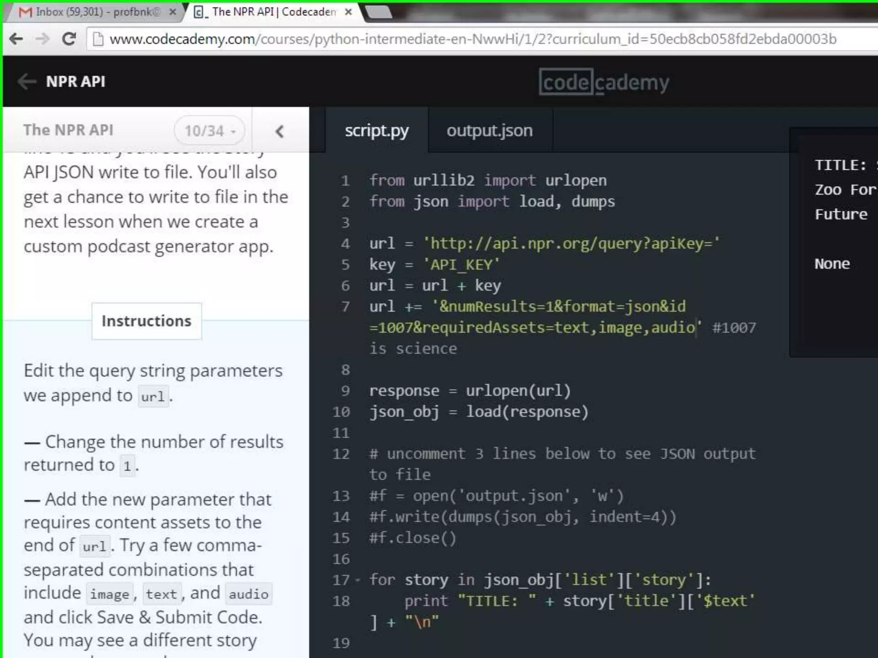This screenshot has height=658, width=878.
Task: Click the TITLE: text in output console
Action: tap(841, 165)
